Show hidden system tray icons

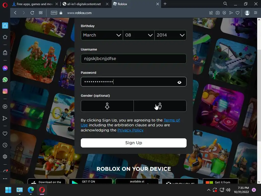208,190
